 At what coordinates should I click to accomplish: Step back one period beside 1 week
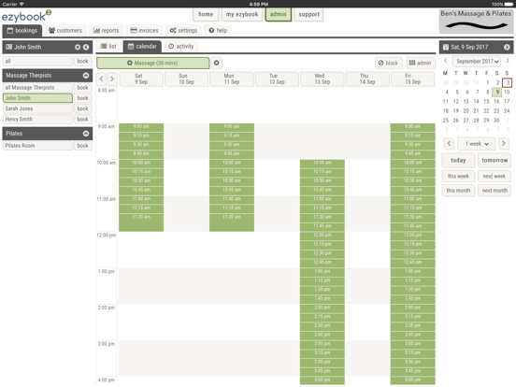point(449,143)
